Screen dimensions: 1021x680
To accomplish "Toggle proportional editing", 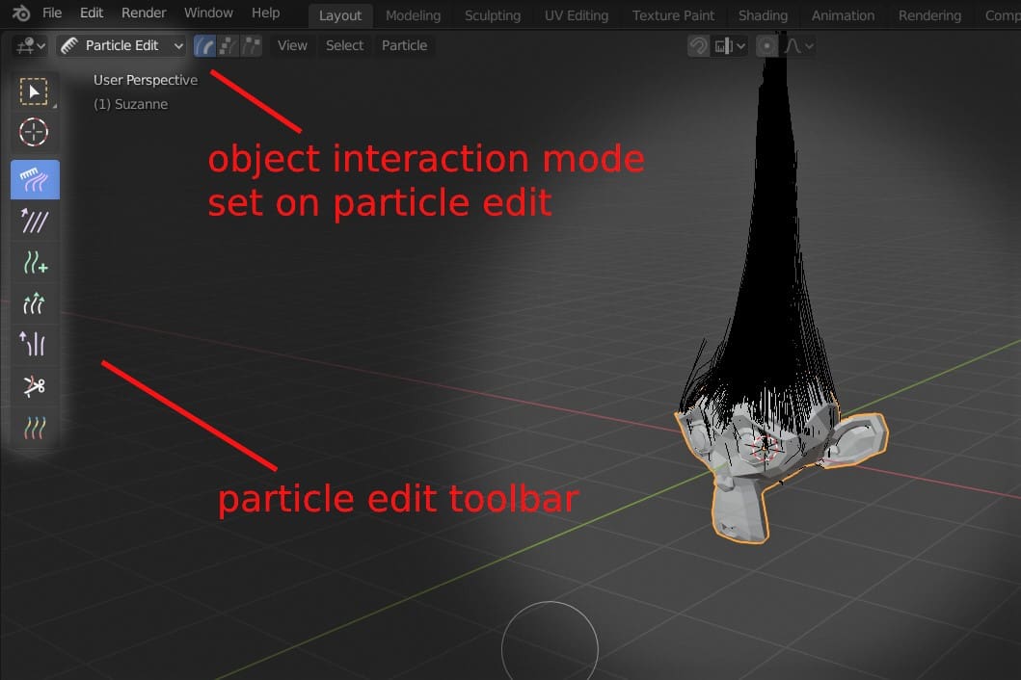I will pos(767,46).
